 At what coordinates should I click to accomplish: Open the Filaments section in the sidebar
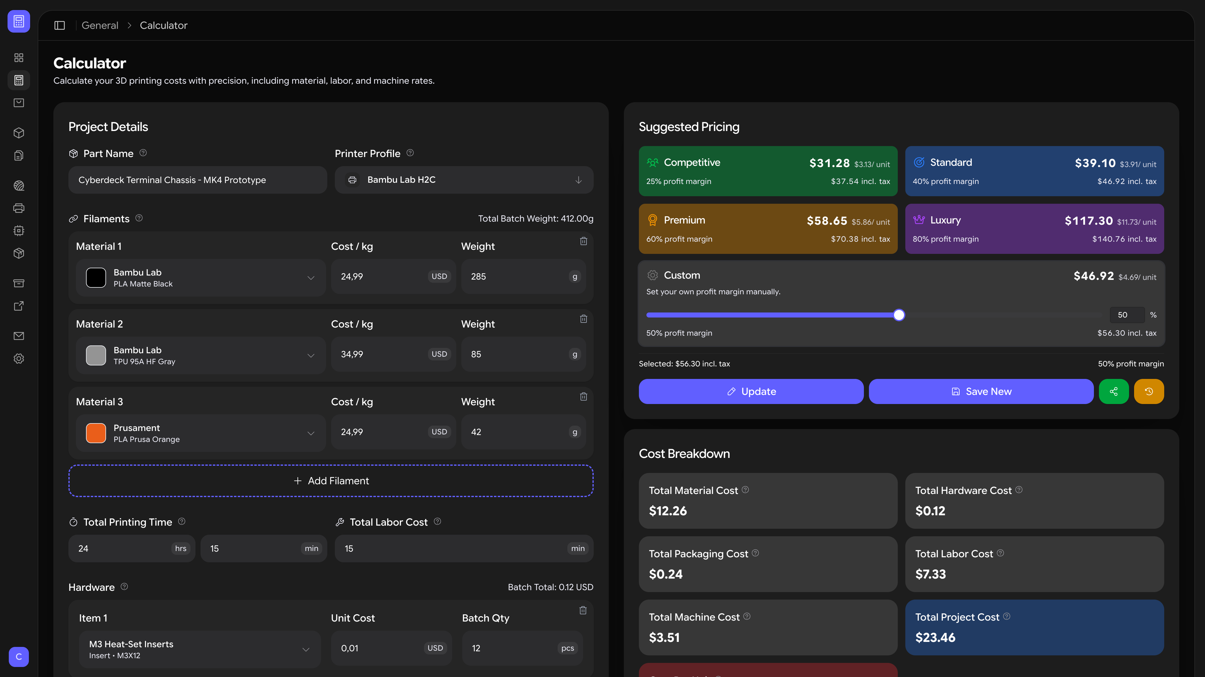(19, 186)
